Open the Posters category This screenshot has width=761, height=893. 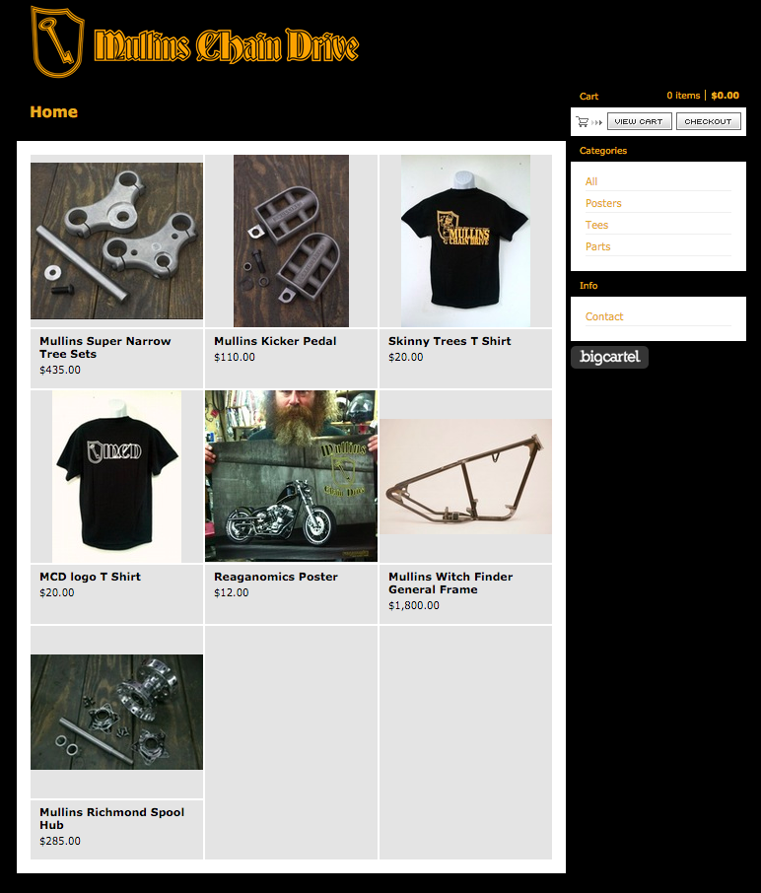pyautogui.click(x=603, y=203)
